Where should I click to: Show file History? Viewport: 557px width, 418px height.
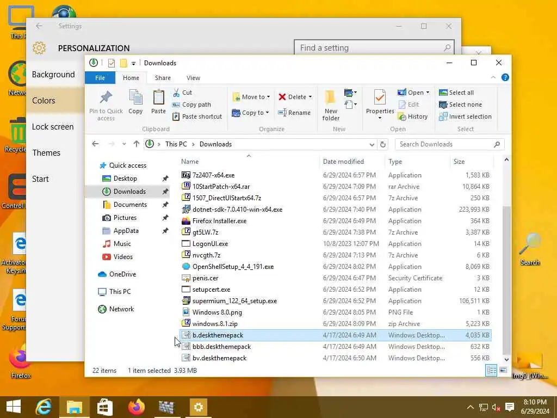click(x=413, y=116)
